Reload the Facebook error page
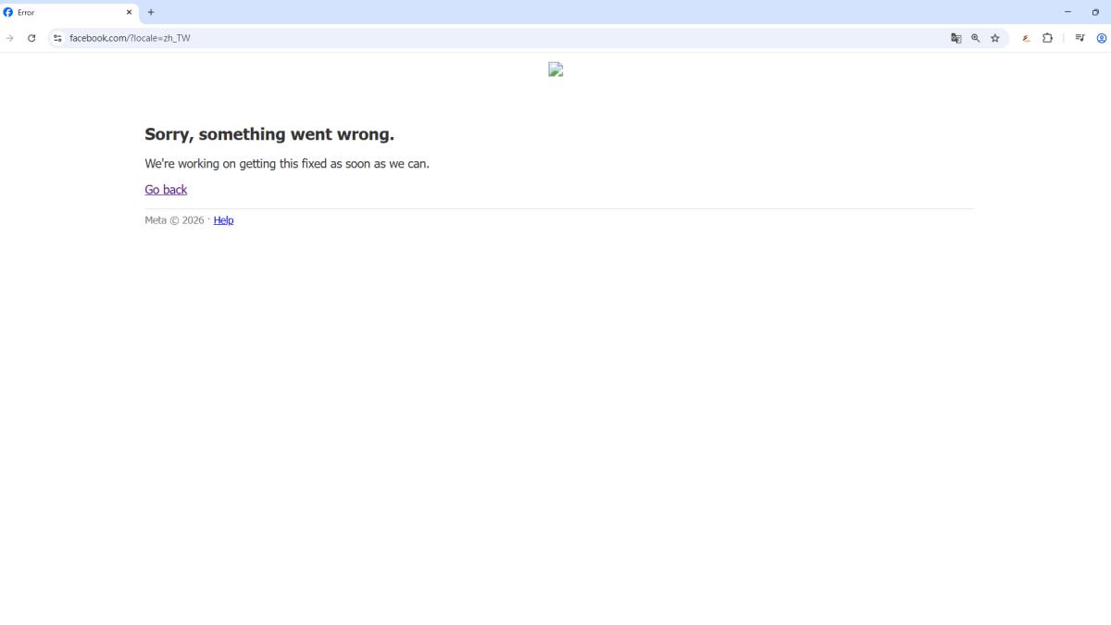1111x625 pixels. click(31, 38)
